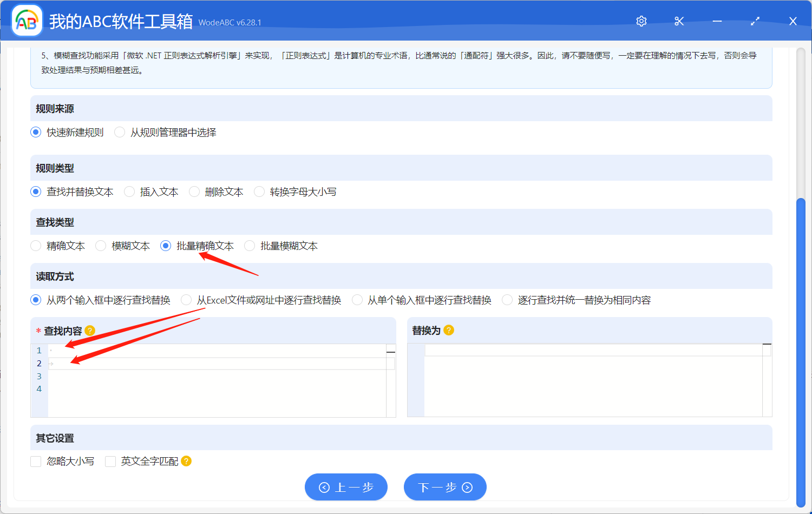812x514 pixels.
Task: Open help icon next to 替换为
Action: point(448,330)
